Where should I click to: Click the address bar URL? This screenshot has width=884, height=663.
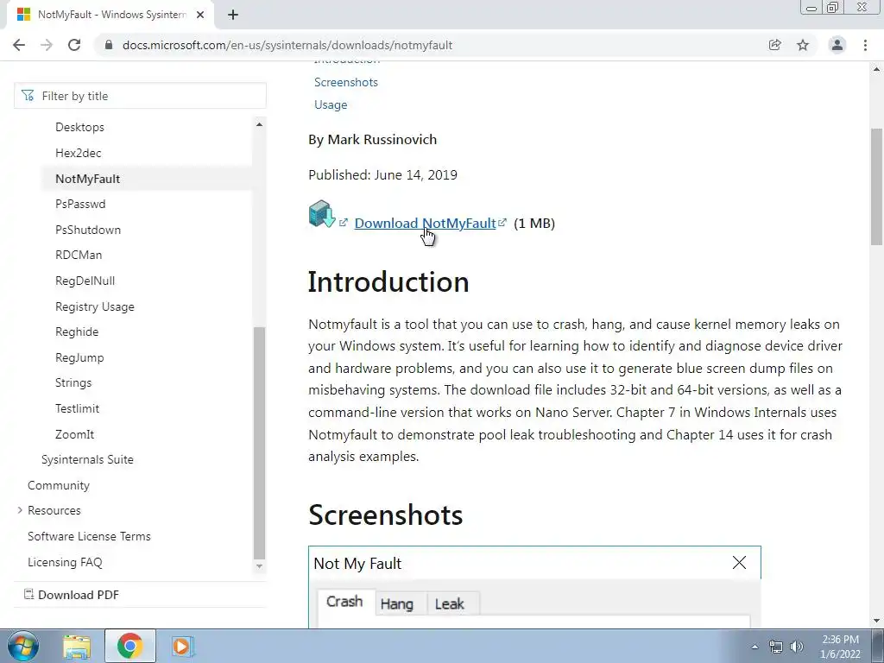(x=287, y=45)
